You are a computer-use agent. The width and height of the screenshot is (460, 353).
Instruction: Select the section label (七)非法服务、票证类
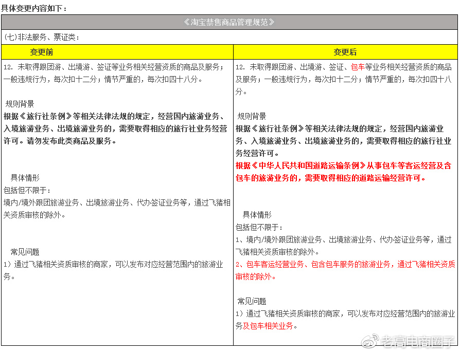[41, 37]
